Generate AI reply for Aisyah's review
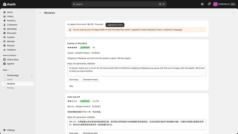Image resolution: width=238 pixels, height=134 pixels. [x=90, y=80]
